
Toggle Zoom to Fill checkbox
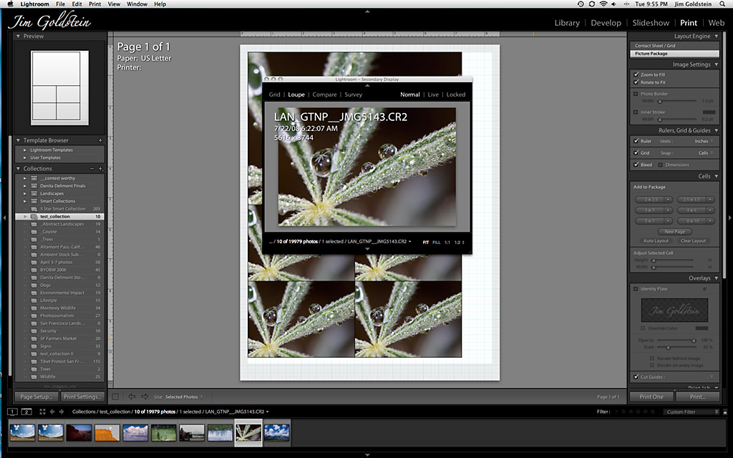point(636,74)
